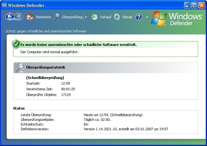
Task: Select Überprüfung in the toolbar
Action: pos(72,17)
